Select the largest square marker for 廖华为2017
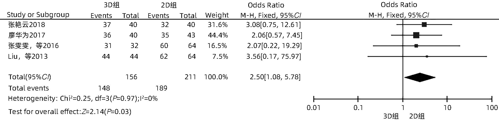499x120 pixels. [x=416, y=35]
